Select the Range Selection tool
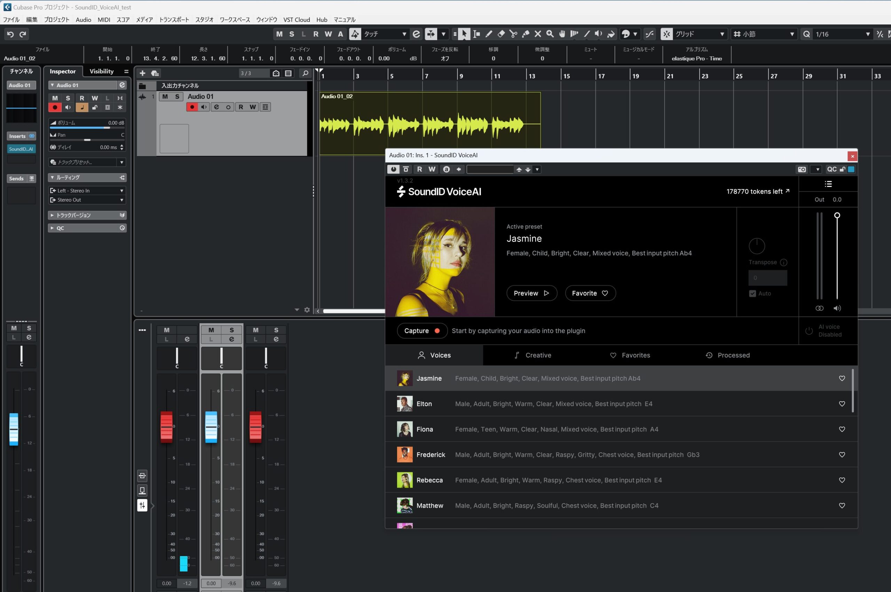The height and width of the screenshot is (592, 891). pyautogui.click(x=476, y=34)
